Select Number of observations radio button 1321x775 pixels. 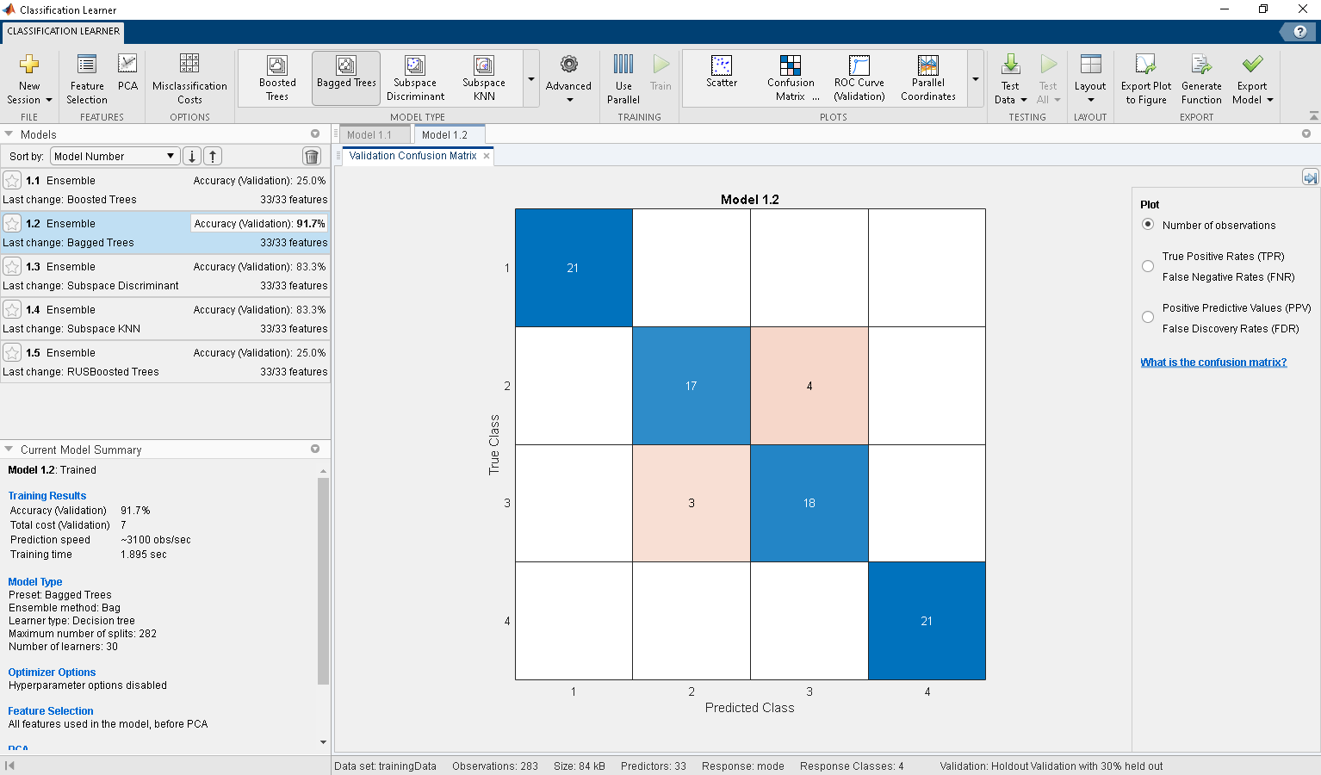click(1148, 225)
